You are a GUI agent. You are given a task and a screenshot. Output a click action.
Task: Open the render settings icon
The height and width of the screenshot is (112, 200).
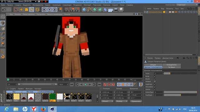[x=77, y=10]
